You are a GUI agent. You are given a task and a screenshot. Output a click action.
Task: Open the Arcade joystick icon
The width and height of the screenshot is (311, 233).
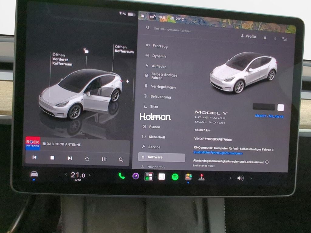coord(201,177)
